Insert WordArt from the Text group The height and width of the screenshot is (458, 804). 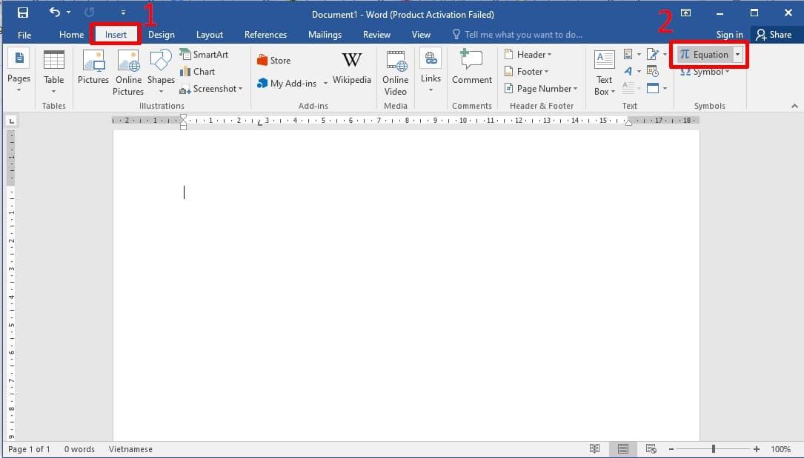click(x=628, y=71)
